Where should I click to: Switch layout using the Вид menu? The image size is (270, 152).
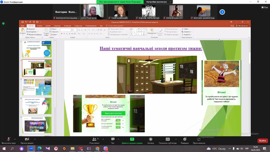pos(264,7)
